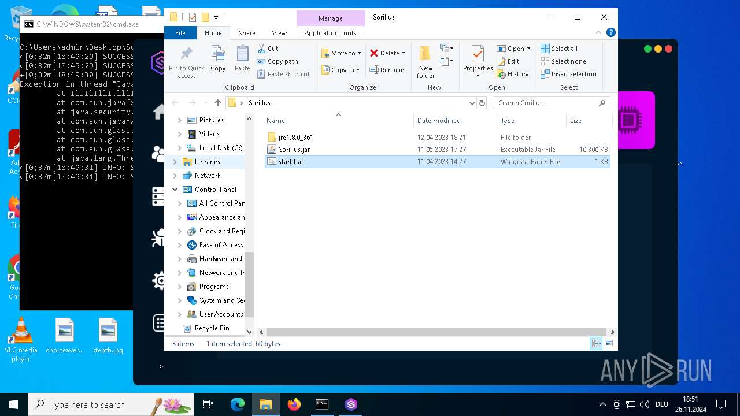Open the Open button dropdown arrow
This screenshot has width=740, height=416.
click(x=528, y=49)
